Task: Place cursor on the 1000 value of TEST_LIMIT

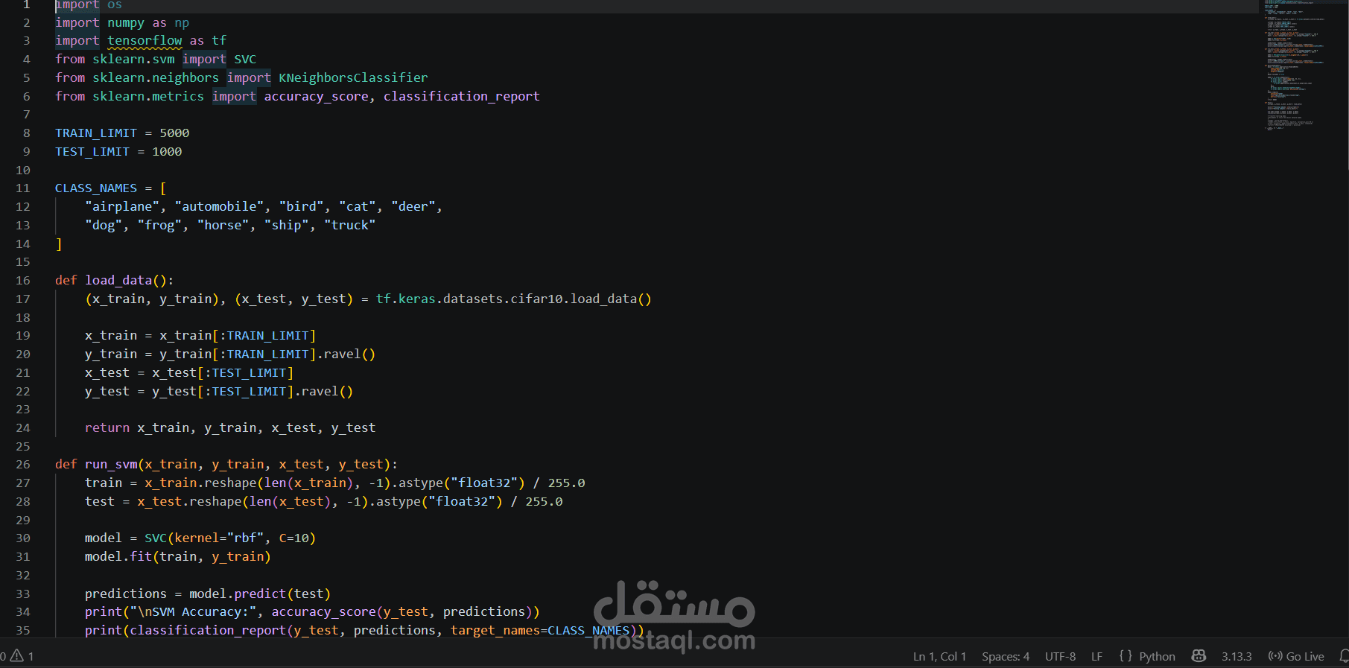Action: point(167,152)
